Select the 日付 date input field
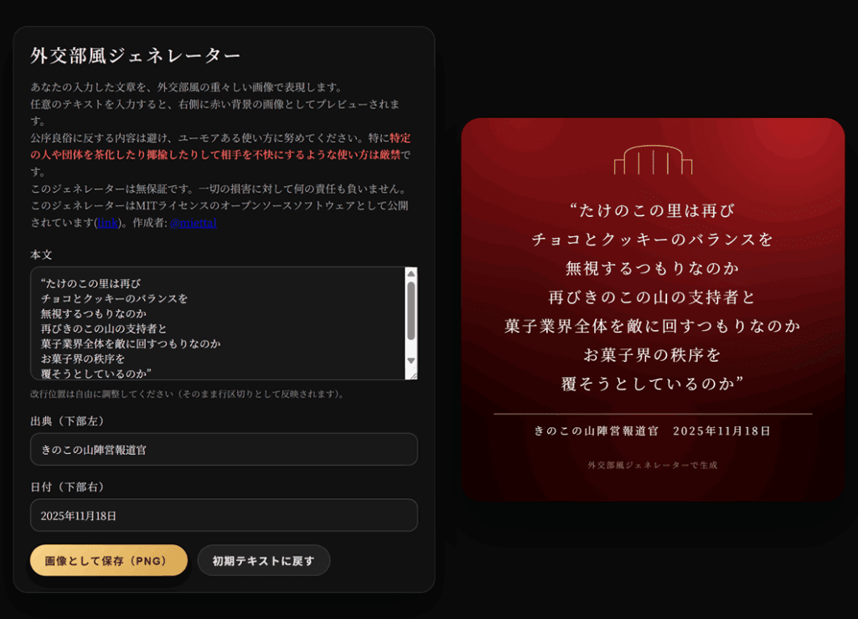The width and height of the screenshot is (858, 619). click(x=222, y=515)
